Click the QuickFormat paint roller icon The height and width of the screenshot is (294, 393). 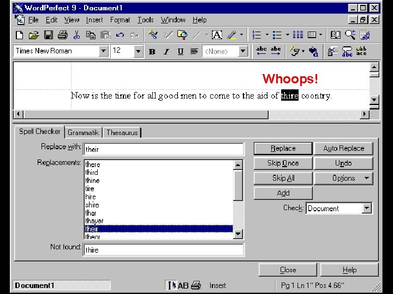(x=153, y=35)
